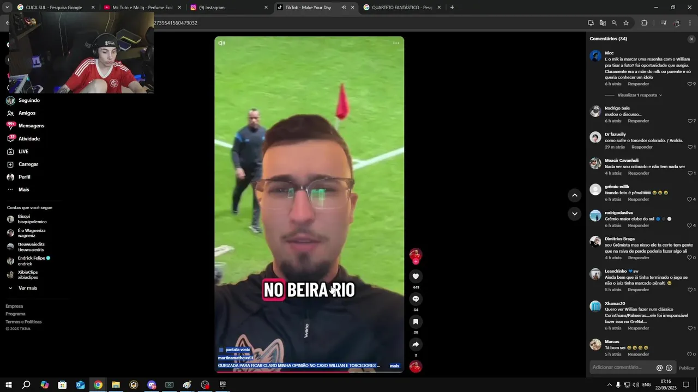Viewport: 698px width, 392px height.
Task: Like Dr fazuelly's comment
Action: [x=690, y=147]
